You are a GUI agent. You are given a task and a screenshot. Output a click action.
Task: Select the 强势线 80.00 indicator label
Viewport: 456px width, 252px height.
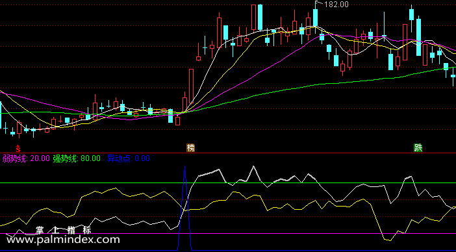point(77,158)
